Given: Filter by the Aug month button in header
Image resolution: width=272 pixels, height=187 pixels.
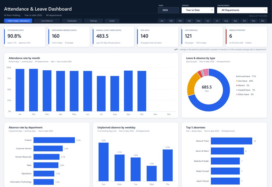Looking at the screenshot, I should pyautogui.click(x=226, y=21).
